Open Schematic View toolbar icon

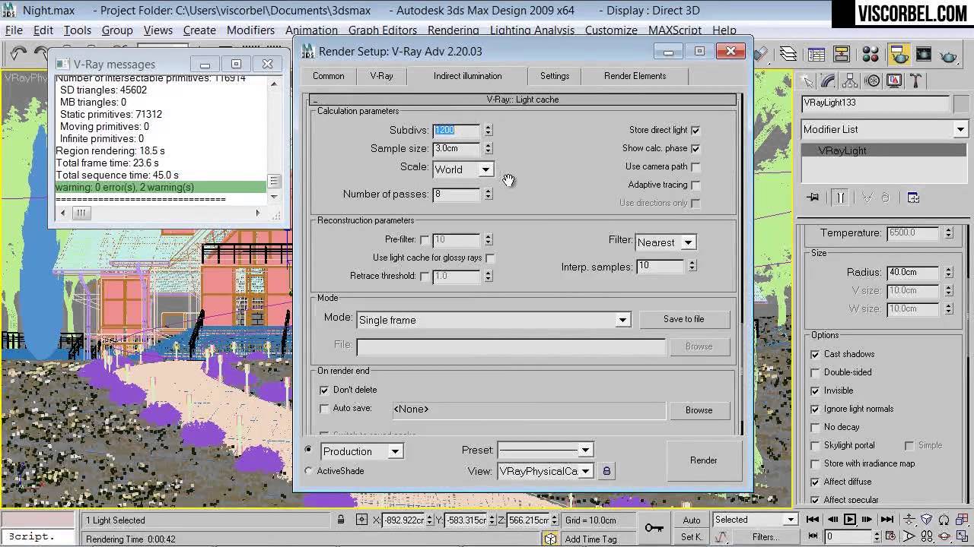(842, 55)
